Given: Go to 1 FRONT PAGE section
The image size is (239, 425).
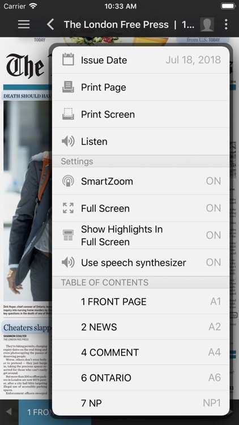Looking at the screenshot, I should pos(140,301).
